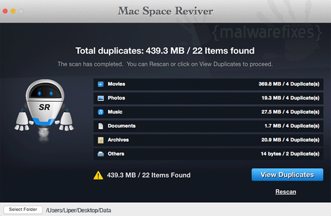Viewport: 331px width, 216px height.
Task: Click the Photos category picture icon
Action: point(101,98)
